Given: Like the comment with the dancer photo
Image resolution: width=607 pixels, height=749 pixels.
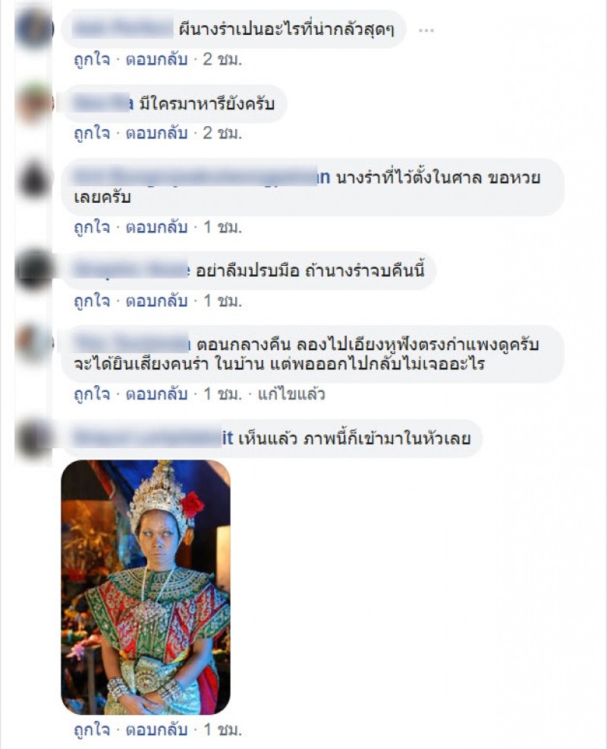Looking at the screenshot, I should pos(92,730).
